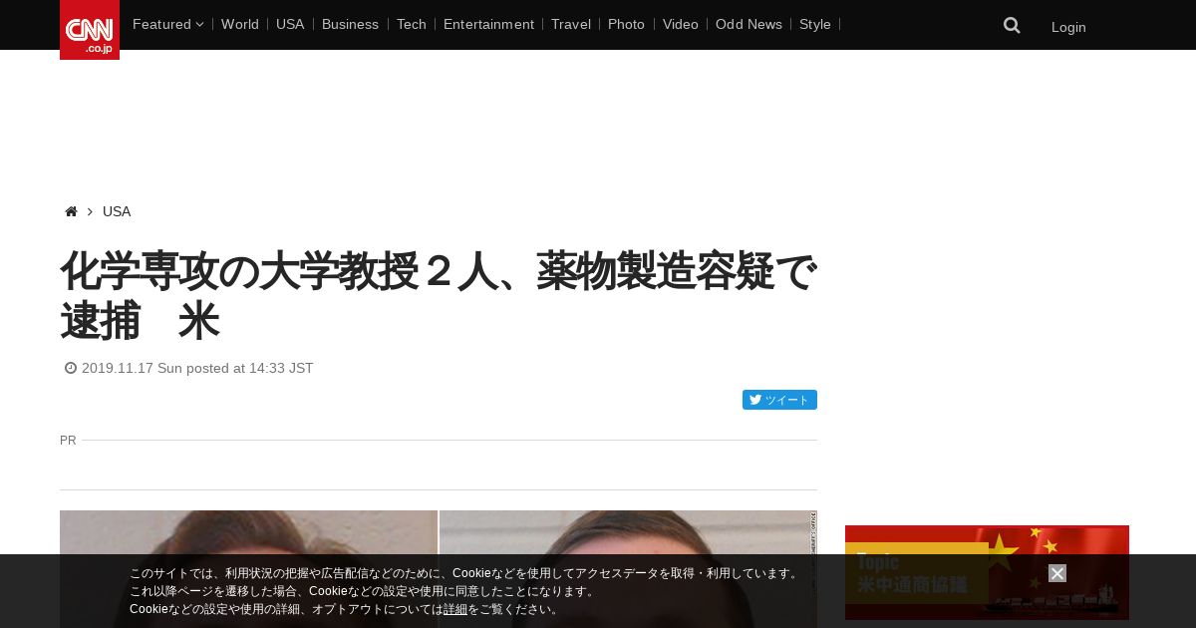
Task: Click the right mugshot photo
Action: pos(628,569)
